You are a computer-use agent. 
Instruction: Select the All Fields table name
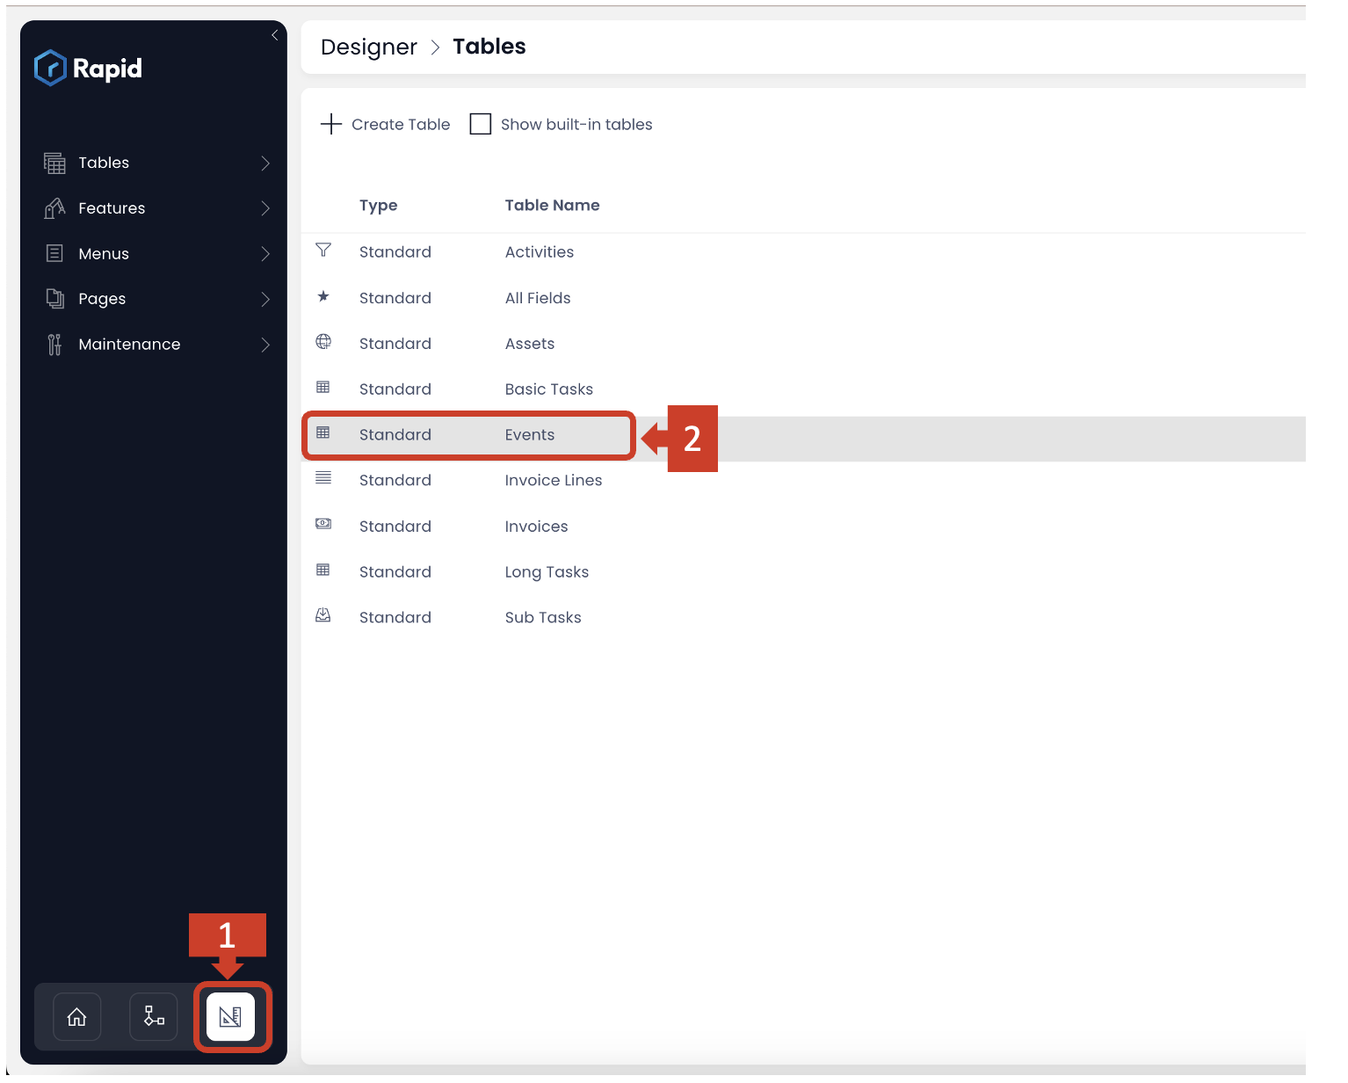coord(538,298)
